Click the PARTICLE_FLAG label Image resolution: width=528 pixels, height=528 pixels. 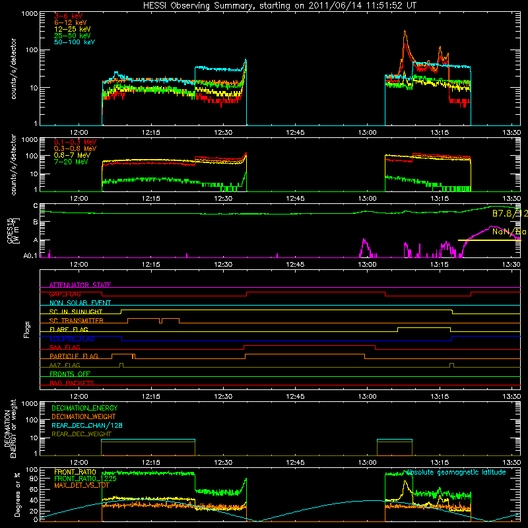click(74, 356)
